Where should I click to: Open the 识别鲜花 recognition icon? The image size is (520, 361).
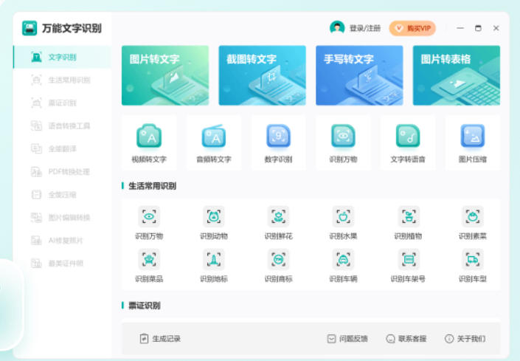click(278, 216)
